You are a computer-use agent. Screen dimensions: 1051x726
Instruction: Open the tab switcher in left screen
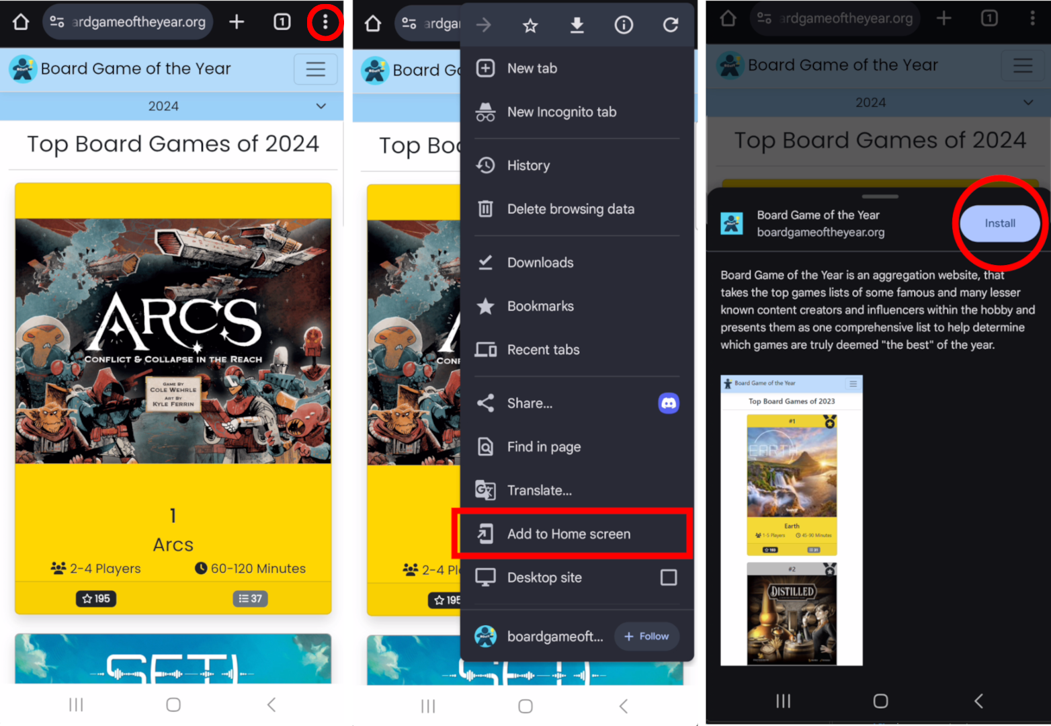[x=282, y=22]
